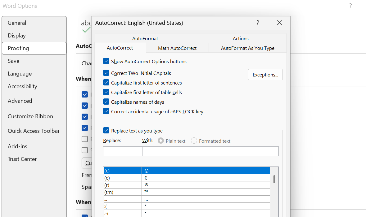
Task: Open Language category in Word Options
Action: click(34, 74)
